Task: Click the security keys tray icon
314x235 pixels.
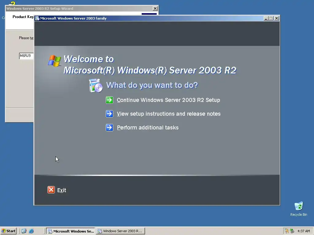Action: pos(287,231)
